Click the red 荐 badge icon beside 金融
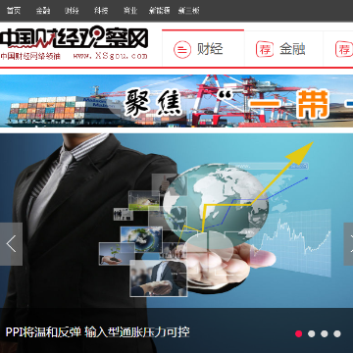Viewport: 353px width, 353px height. (x=265, y=49)
